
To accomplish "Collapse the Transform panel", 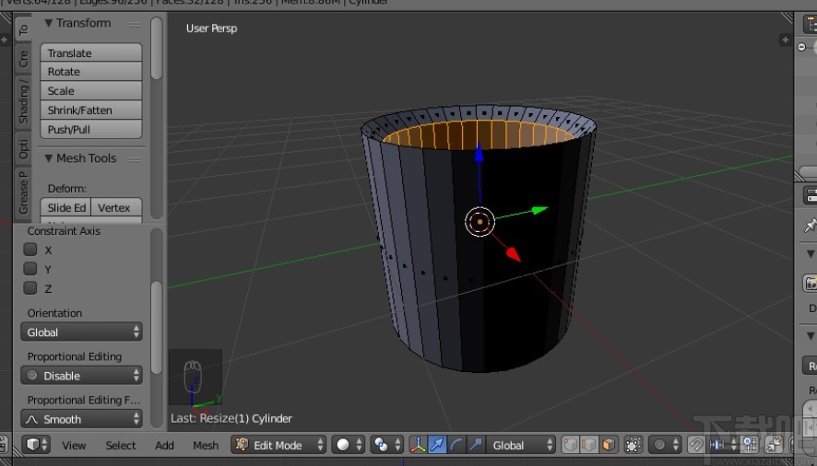I will tap(49, 23).
